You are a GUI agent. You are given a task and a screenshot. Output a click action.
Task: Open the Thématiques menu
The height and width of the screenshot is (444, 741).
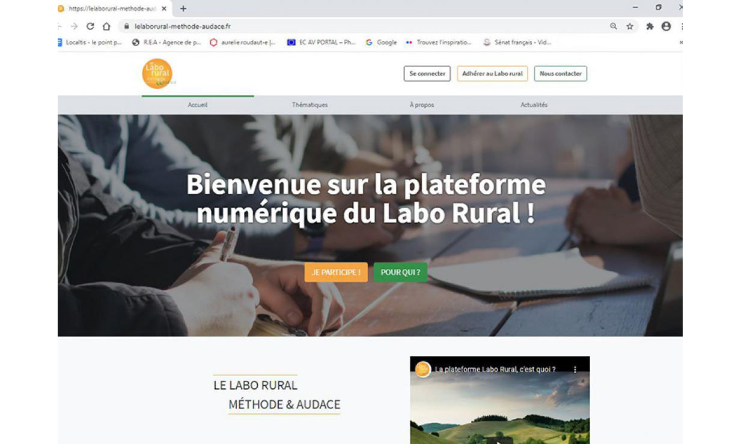click(x=310, y=105)
